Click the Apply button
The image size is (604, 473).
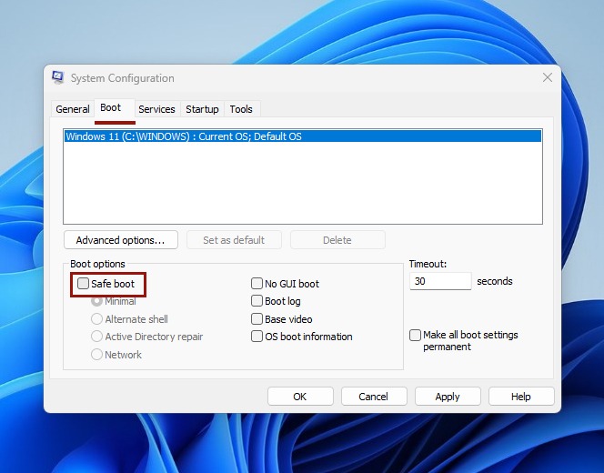[x=448, y=397]
